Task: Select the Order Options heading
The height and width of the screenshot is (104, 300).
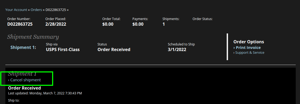Action: tap(248, 42)
